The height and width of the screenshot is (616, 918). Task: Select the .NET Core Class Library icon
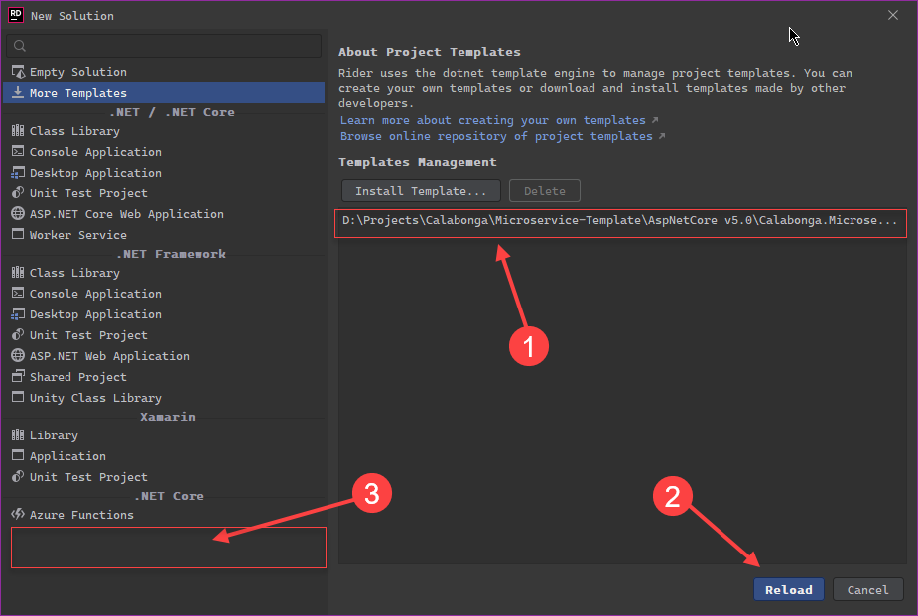point(18,131)
